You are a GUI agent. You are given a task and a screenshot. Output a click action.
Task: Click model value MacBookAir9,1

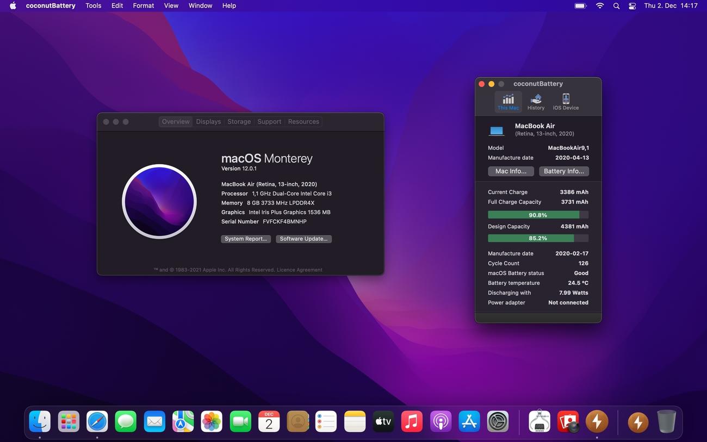(568, 148)
